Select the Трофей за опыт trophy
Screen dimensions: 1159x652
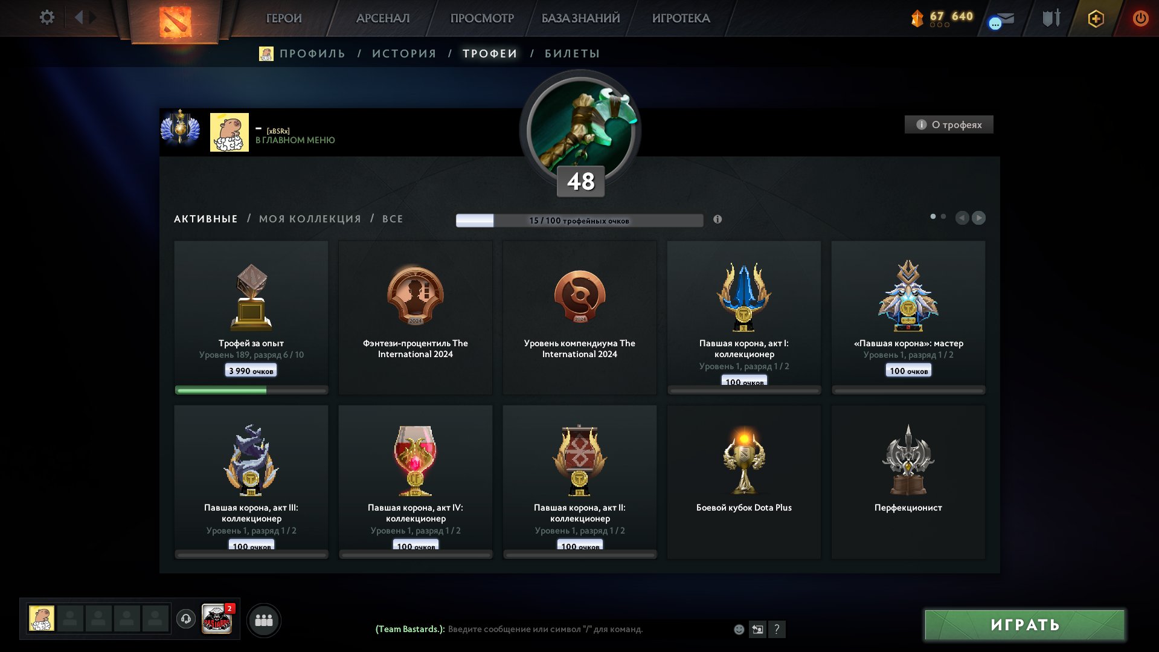(x=251, y=318)
